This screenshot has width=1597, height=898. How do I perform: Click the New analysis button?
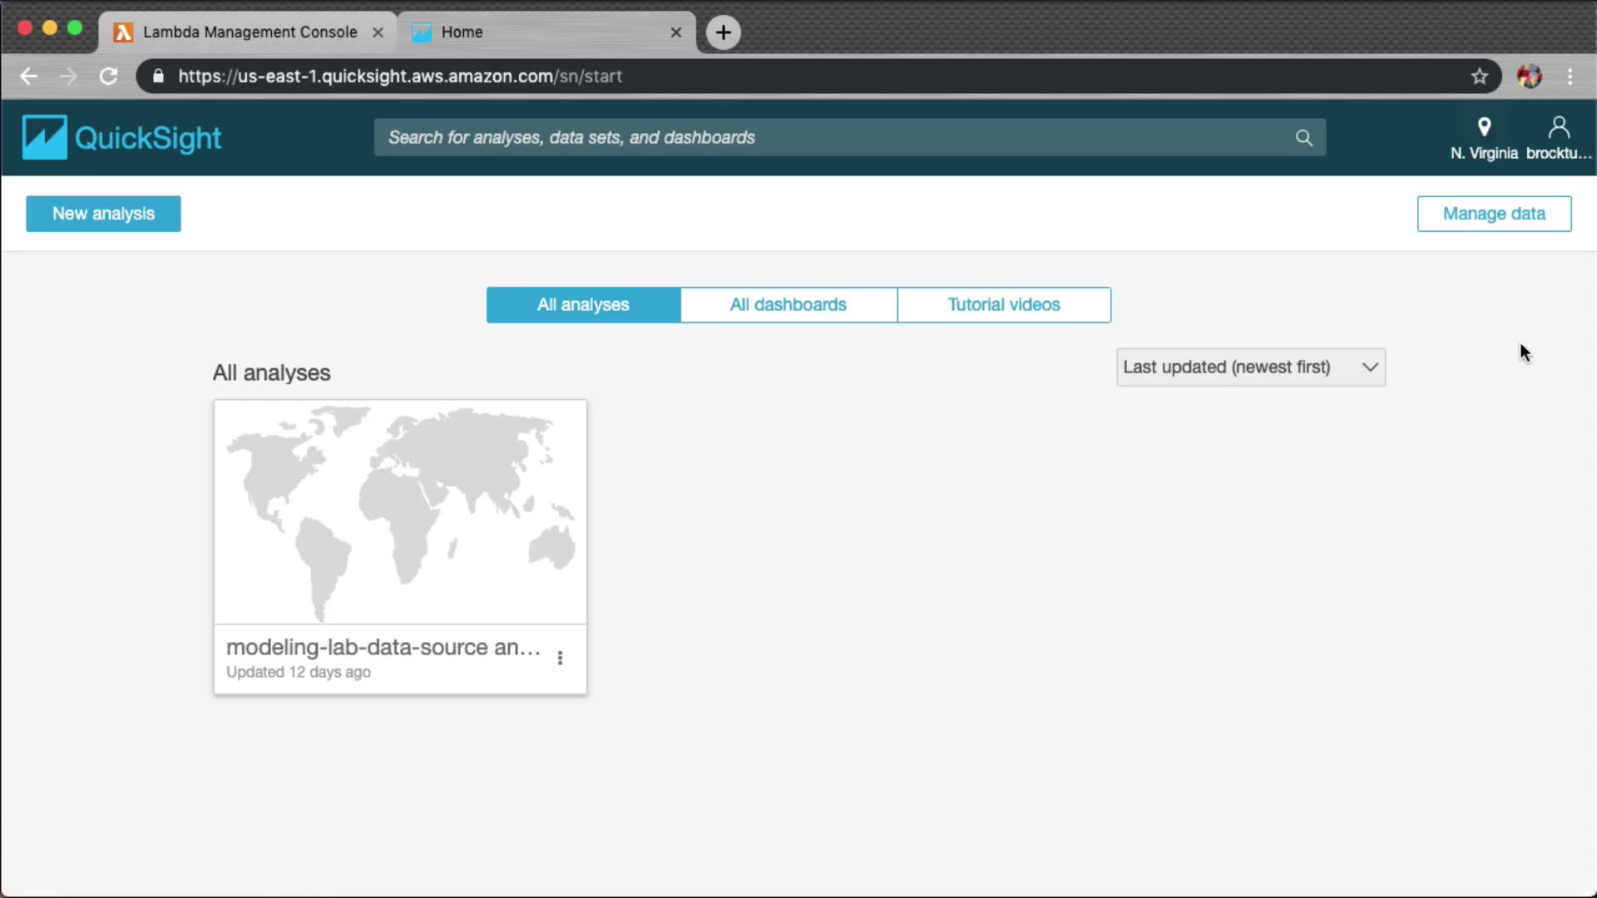(x=103, y=214)
